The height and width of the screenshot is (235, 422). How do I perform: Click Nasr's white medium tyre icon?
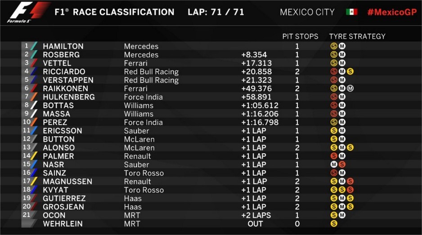click(x=334, y=164)
